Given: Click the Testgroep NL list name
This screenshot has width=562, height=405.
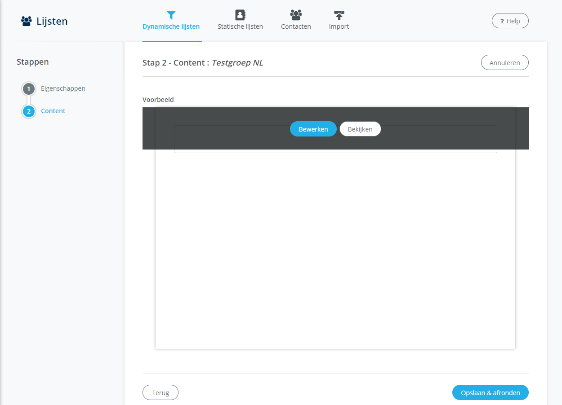Looking at the screenshot, I should (237, 63).
